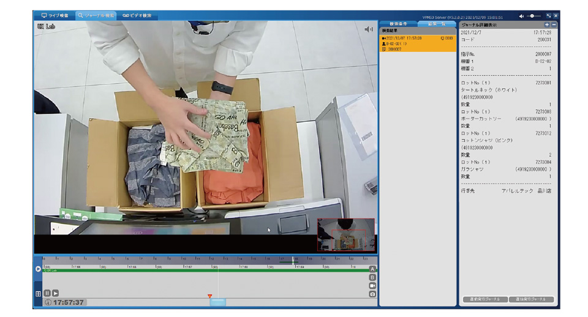
Task: Mute the master volume speaker icon
Action: pos(521,15)
